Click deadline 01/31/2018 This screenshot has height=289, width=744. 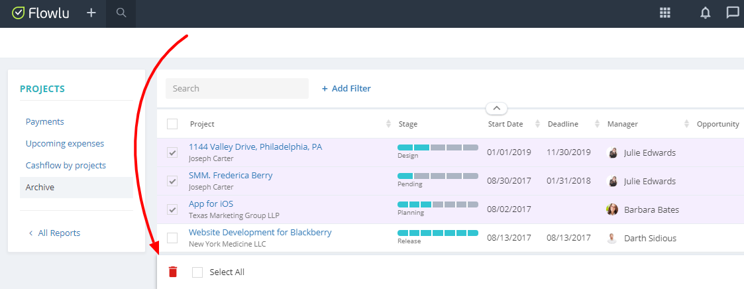point(568,181)
